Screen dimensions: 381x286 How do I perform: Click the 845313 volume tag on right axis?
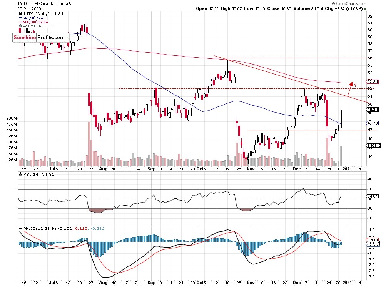[x=373, y=145]
